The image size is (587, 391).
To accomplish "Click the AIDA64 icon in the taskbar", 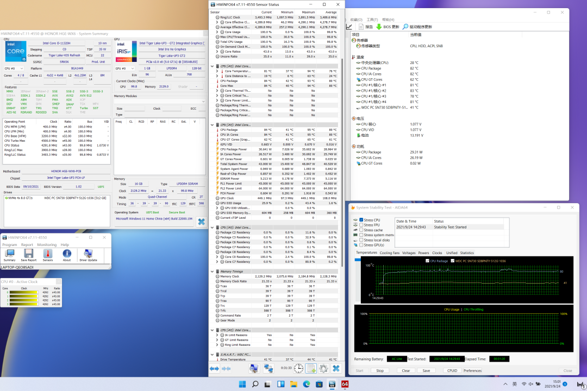I will coord(345,384).
